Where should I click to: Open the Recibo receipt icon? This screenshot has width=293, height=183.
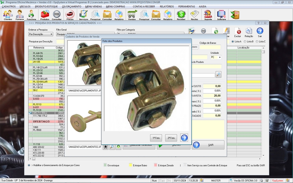(x=194, y=15)
